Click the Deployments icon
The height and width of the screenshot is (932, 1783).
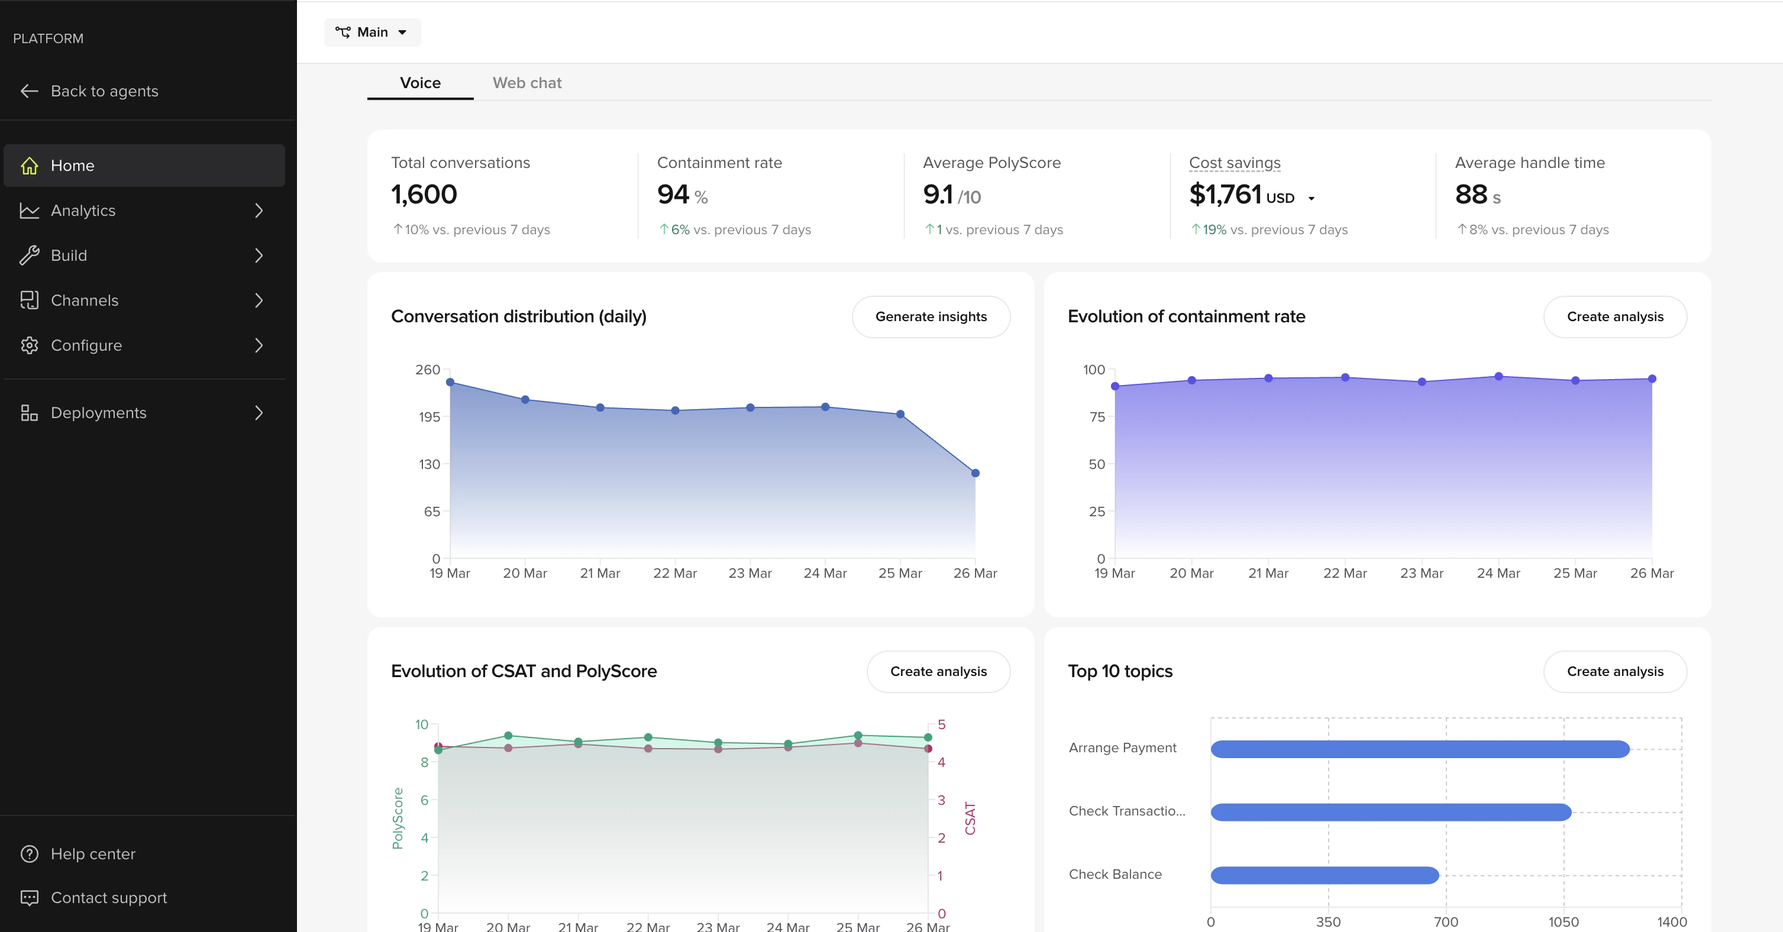(x=29, y=412)
